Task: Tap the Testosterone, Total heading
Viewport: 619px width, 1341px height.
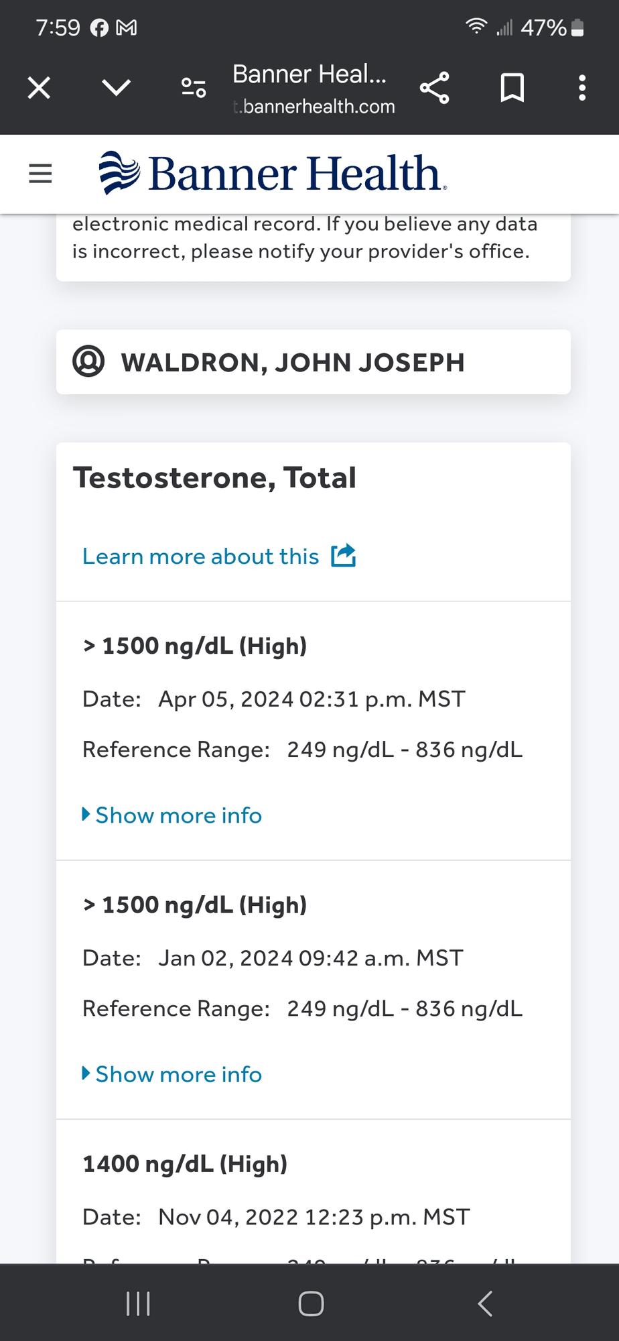Action: (214, 478)
